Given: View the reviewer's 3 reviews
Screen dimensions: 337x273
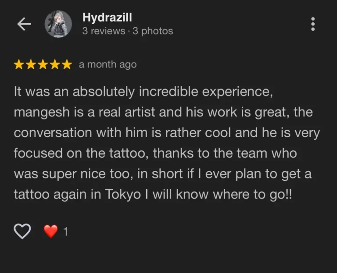Looking at the screenshot, I should 104,31.
